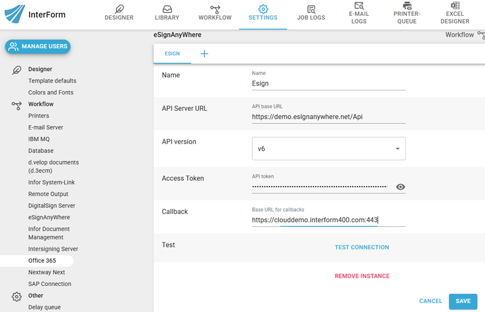The height and width of the screenshot is (312, 485).
Task: Open the Designer feather icon in top navigation
Action: (x=119, y=9)
